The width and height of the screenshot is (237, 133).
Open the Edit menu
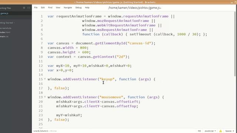(43, 7)
